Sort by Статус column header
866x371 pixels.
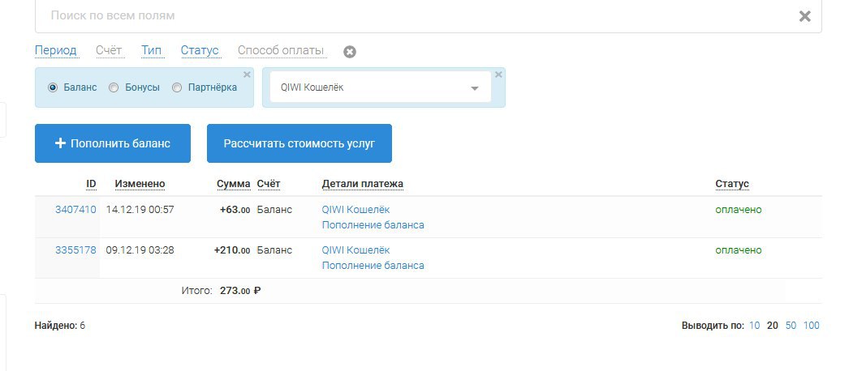click(x=732, y=184)
